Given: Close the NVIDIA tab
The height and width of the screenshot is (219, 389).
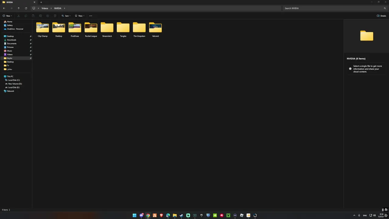Looking at the screenshot, I should (34, 2).
